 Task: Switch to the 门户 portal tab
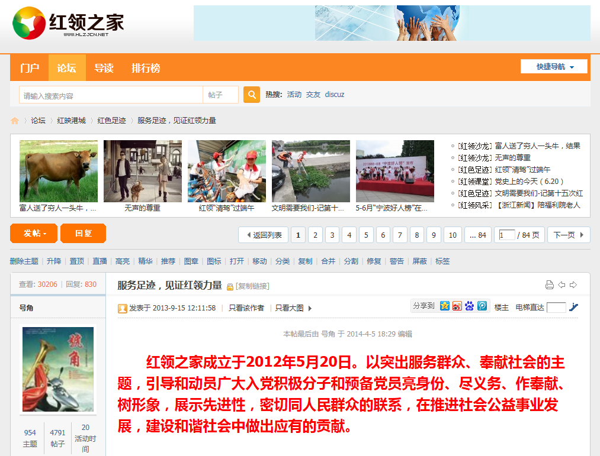tap(29, 68)
